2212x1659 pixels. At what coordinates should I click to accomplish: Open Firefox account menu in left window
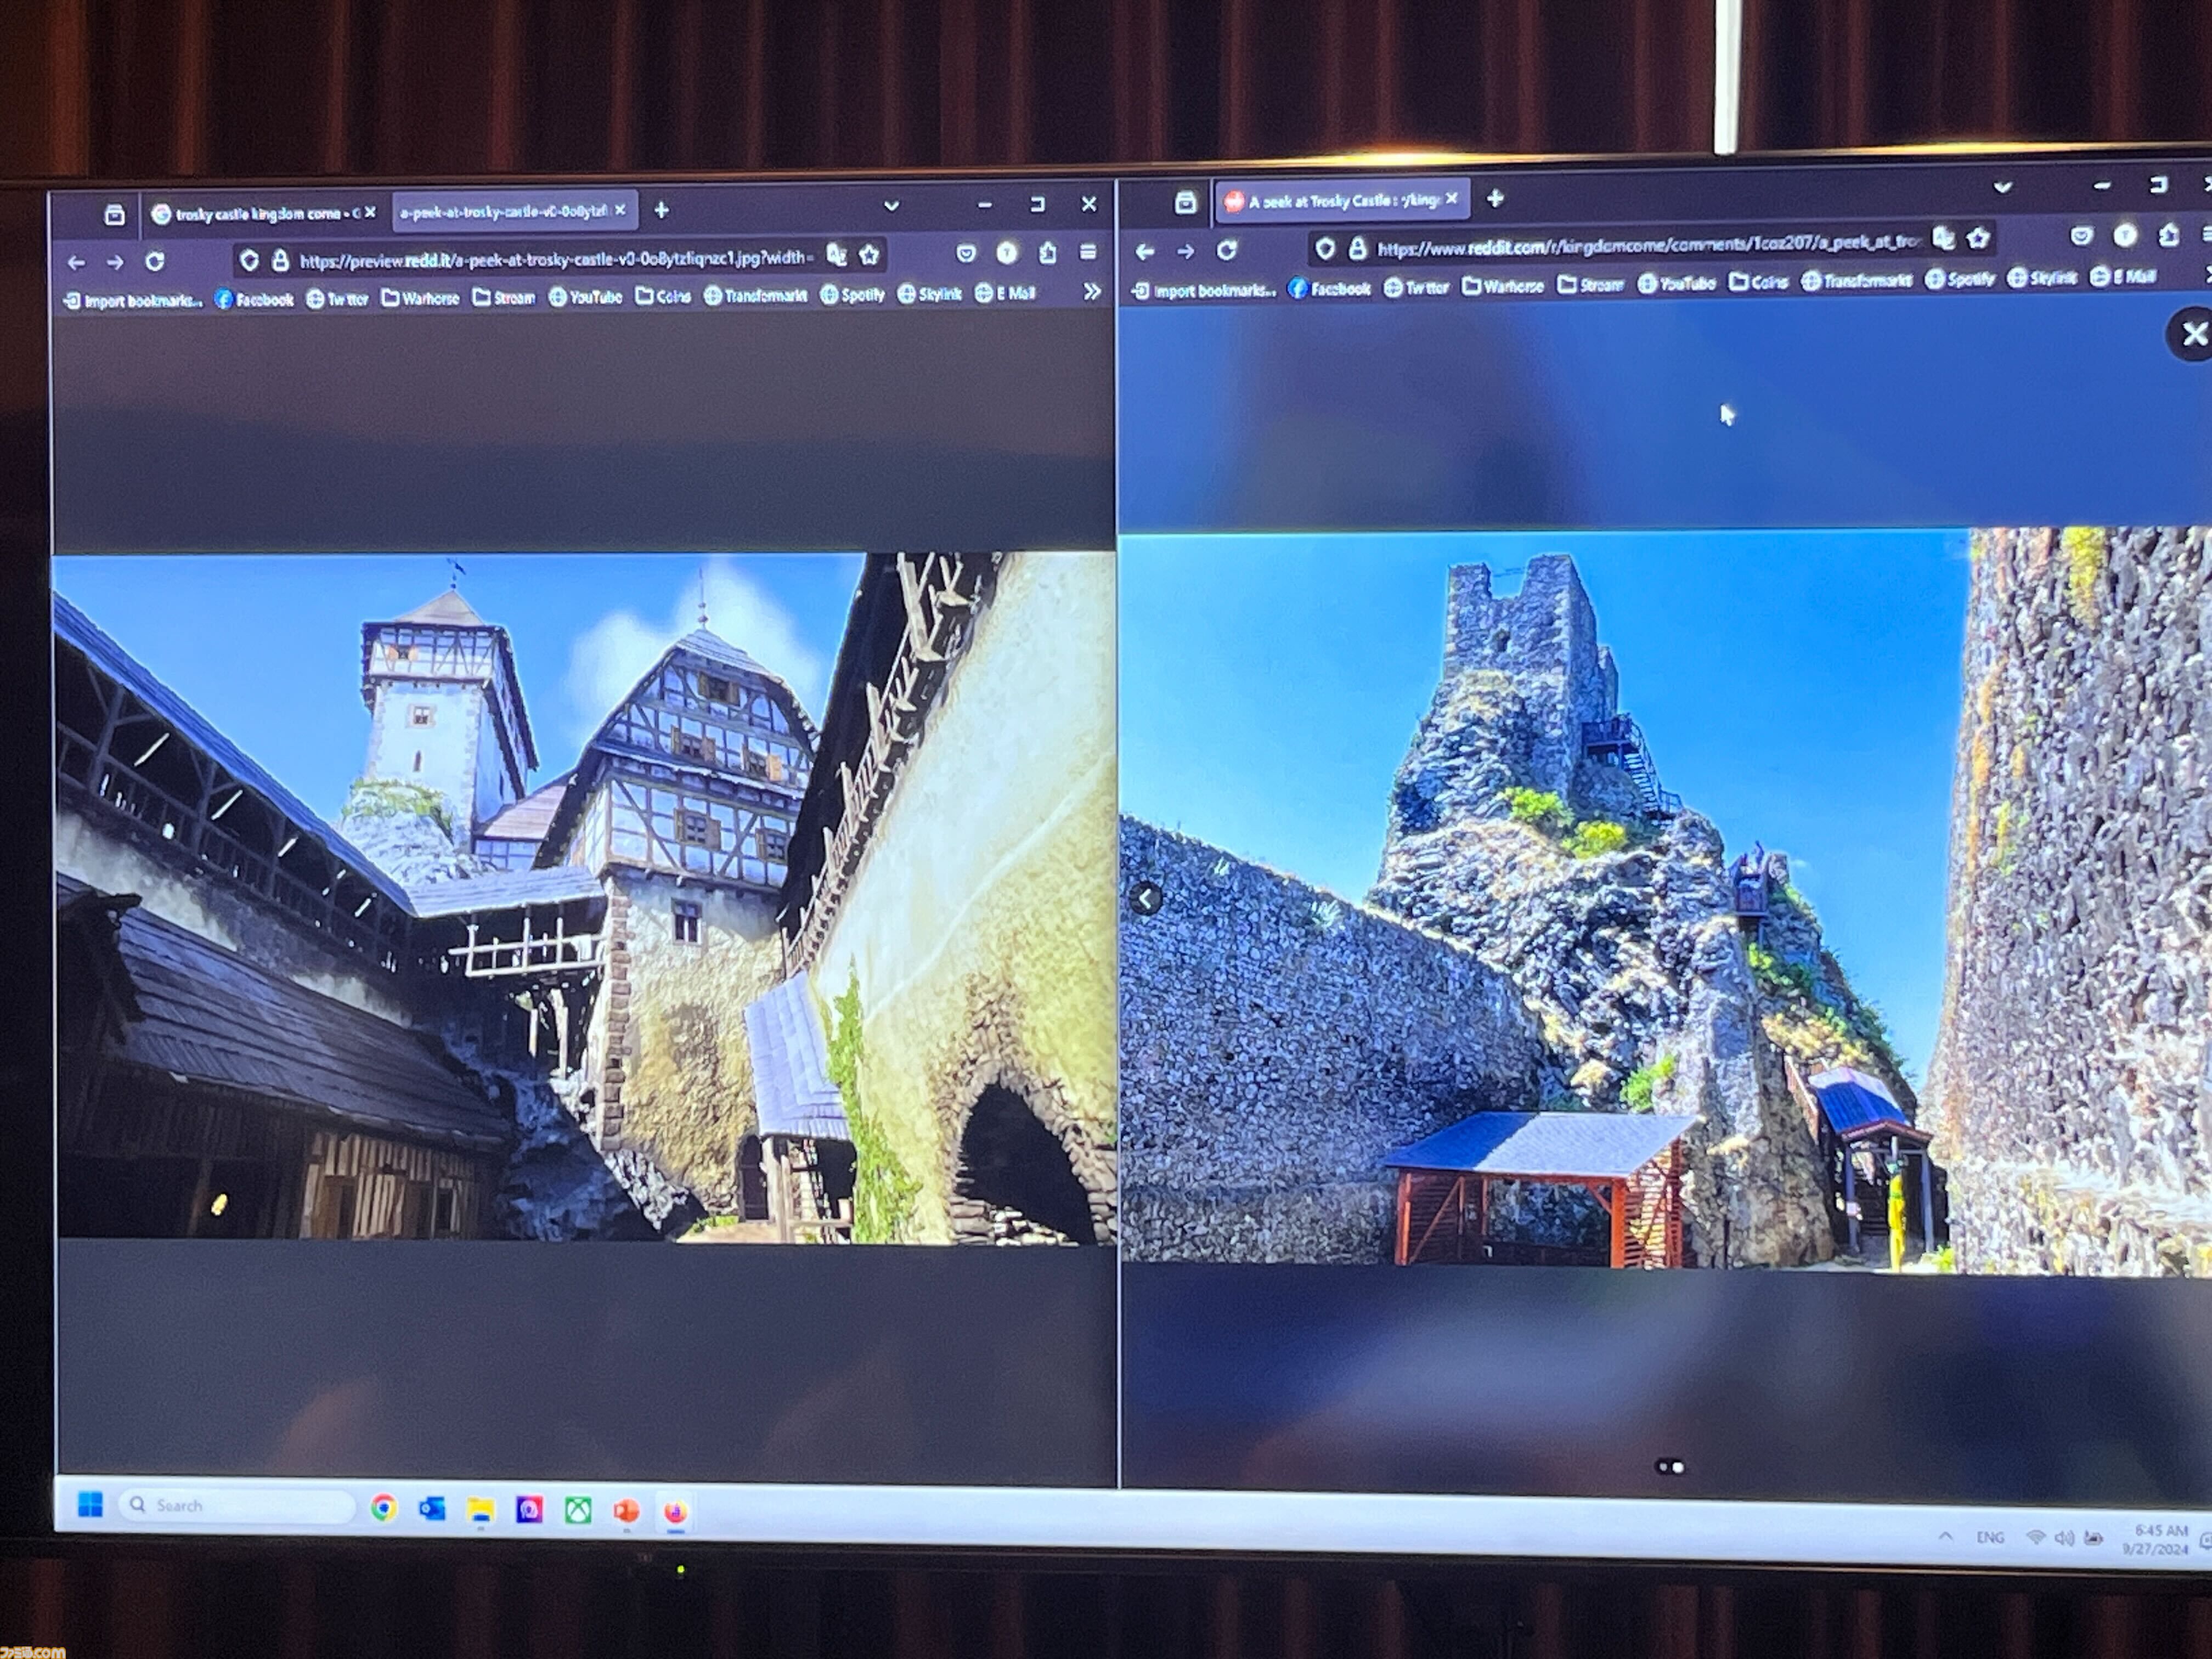point(1007,253)
